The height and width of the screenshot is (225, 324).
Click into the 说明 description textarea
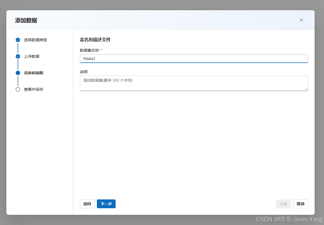tap(194, 83)
